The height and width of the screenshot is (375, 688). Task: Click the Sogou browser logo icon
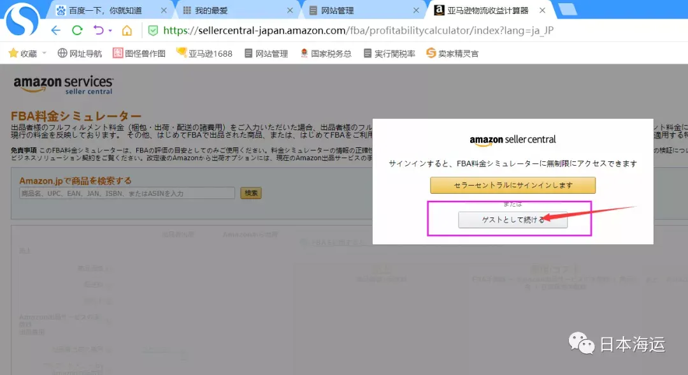[22, 19]
